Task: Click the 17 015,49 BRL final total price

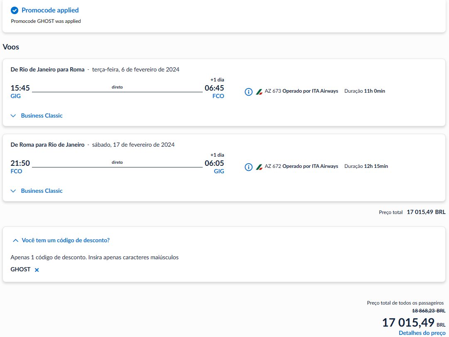Action: [414, 323]
